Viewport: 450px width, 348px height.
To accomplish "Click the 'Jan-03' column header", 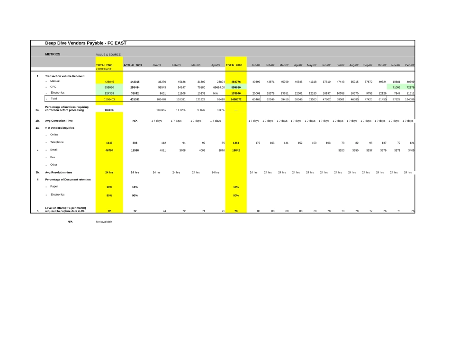I will tap(156, 65).
